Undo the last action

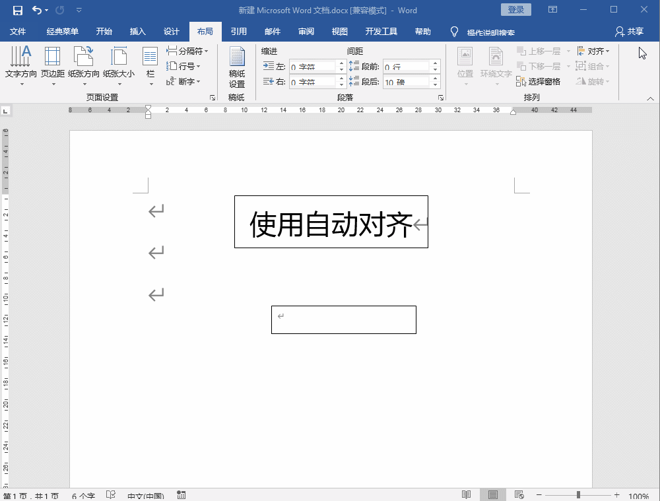(x=37, y=10)
